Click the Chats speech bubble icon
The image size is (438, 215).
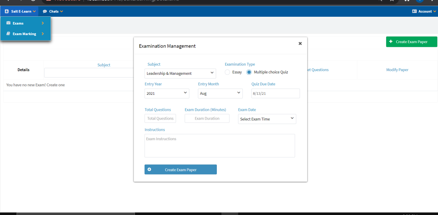point(45,11)
